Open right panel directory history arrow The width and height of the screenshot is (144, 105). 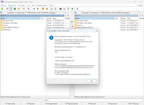tap(142, 16)
